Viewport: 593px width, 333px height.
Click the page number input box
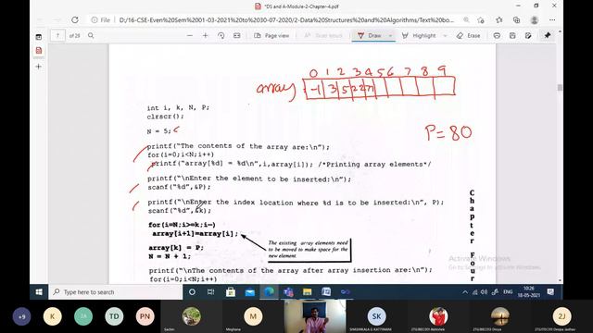57,35
